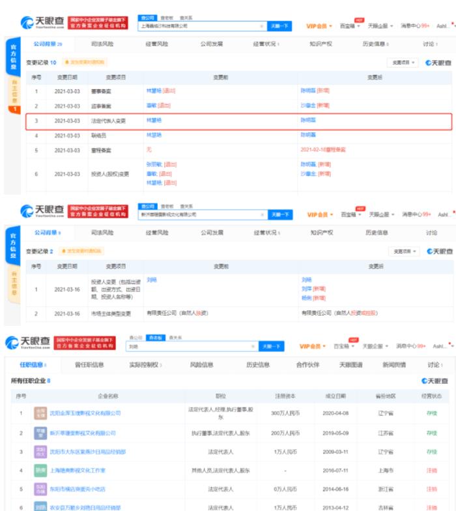The height and width of the screenshot is (511, 456).
Task: Open the 变更项目 filter dropdown in top panel
Action: click(403, 63)
